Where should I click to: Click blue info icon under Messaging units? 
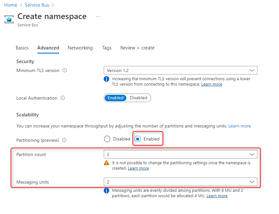click(107, 191)
